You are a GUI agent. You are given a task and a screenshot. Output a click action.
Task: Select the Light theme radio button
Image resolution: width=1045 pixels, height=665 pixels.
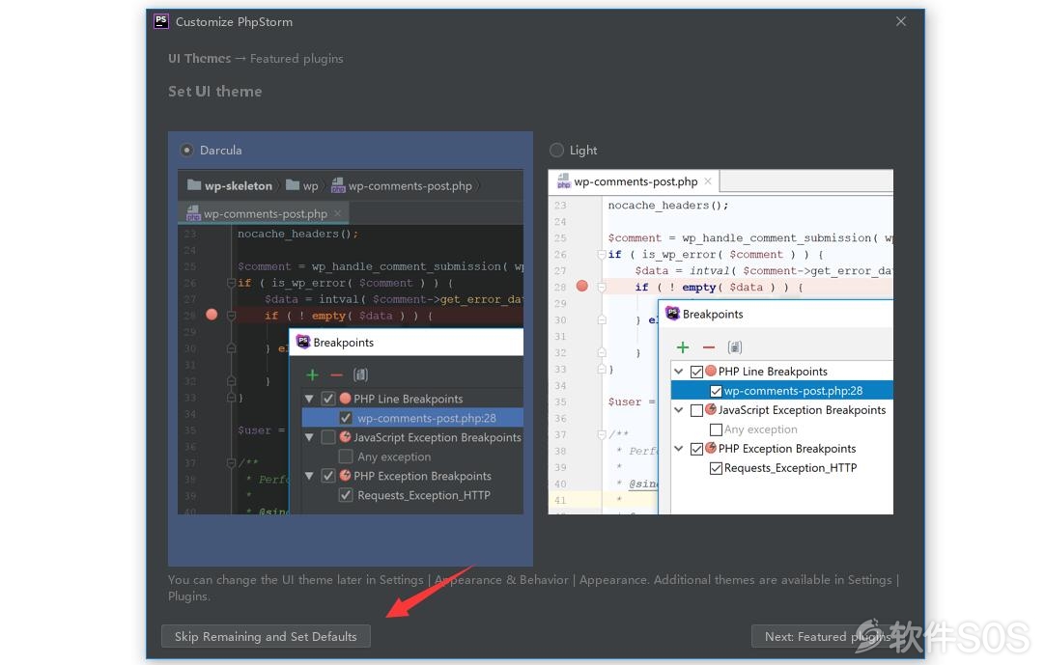556,150
